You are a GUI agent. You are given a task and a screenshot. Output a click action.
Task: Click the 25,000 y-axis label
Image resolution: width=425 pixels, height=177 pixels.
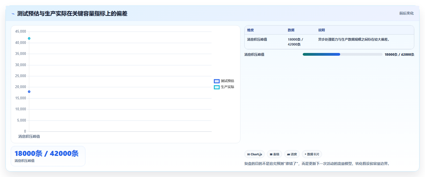(x=21, y=76)
